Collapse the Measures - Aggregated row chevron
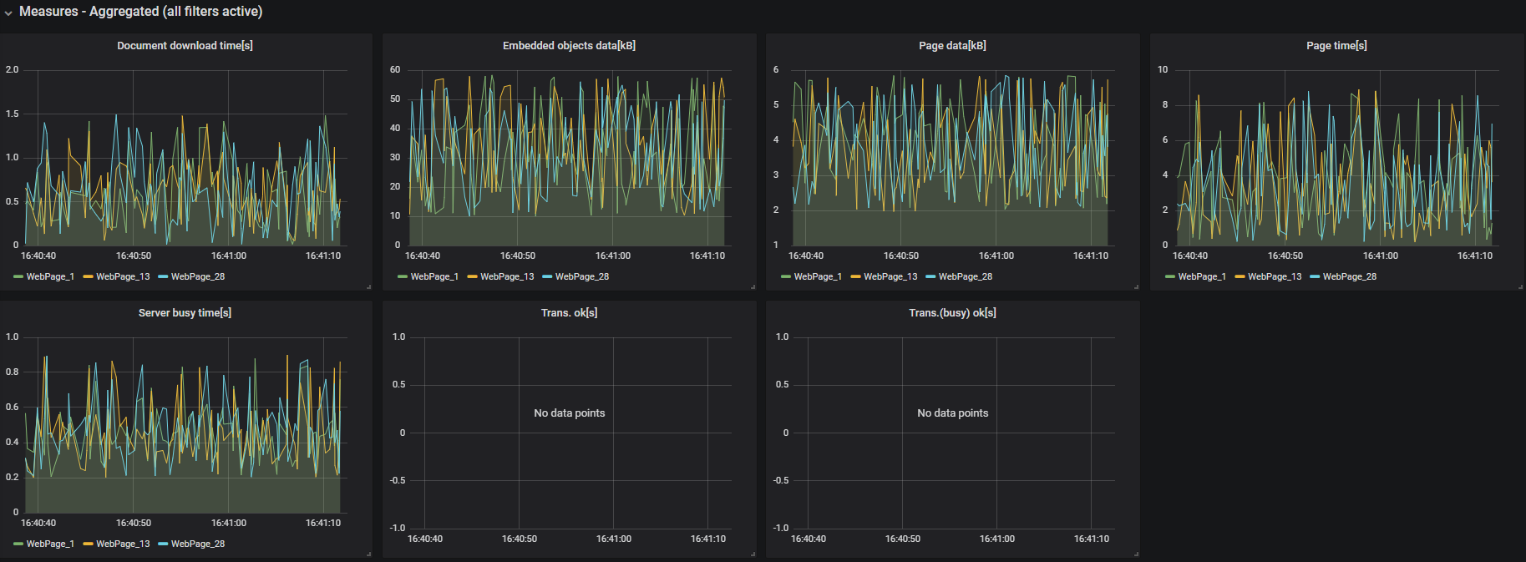 click(x=8, y=13)
